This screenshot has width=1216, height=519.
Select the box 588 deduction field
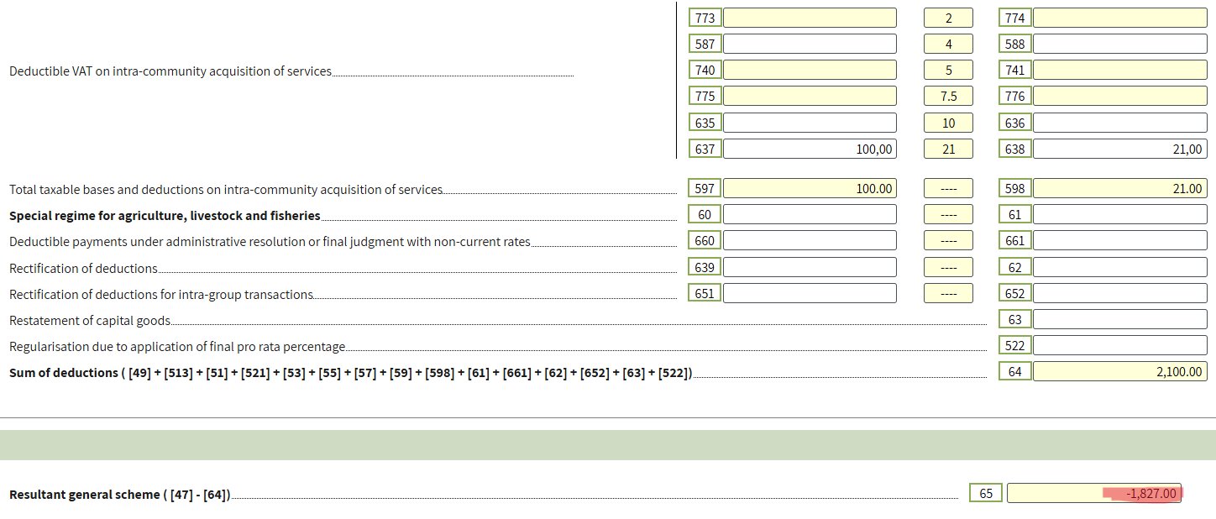(x=1119, y=44)
